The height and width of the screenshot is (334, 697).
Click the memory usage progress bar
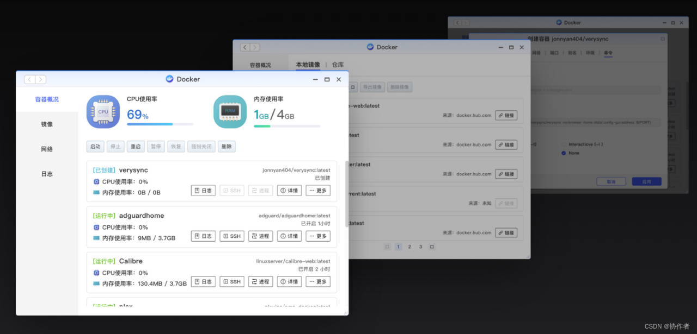pos(287,125)
